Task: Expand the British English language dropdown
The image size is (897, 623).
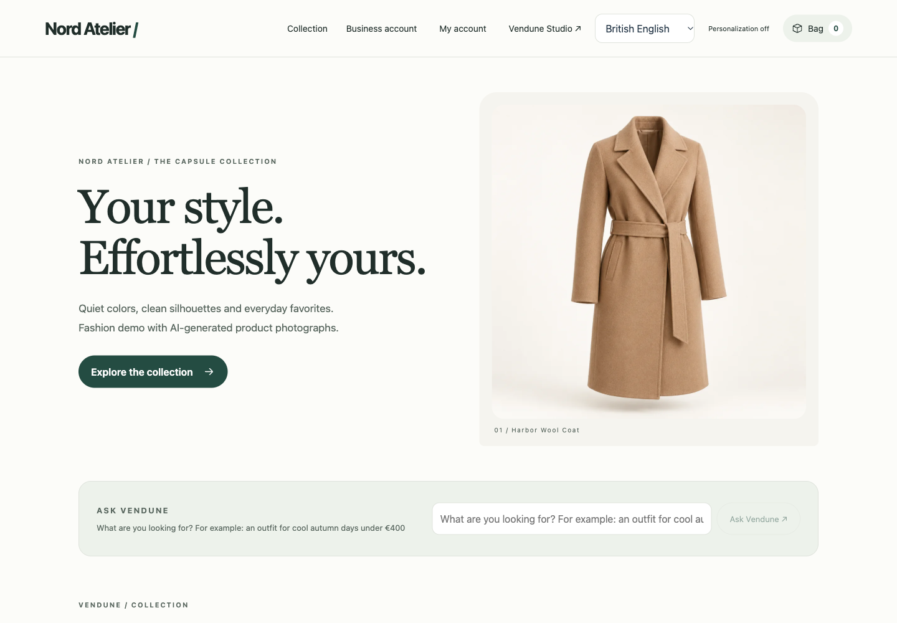Action: point(645,29)
